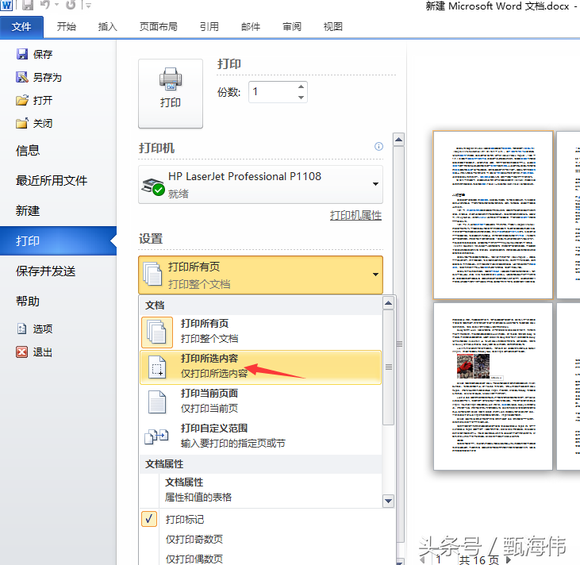Select 最近所用文件 in the backstage menu
This screenshot has height=565, width=580.
tap(52, 181)
